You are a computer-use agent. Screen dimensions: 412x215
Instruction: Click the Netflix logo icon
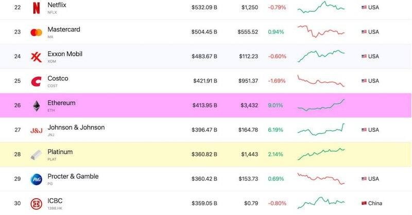(x=36, y=8)
